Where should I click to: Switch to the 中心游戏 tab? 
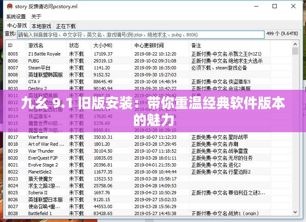[x=17, y=26]
